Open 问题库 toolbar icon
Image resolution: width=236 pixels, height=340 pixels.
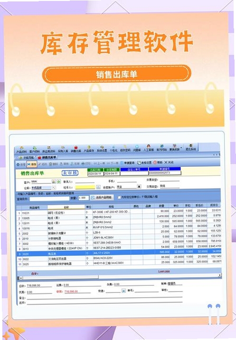pyautogui.click(x=137, y=148)
